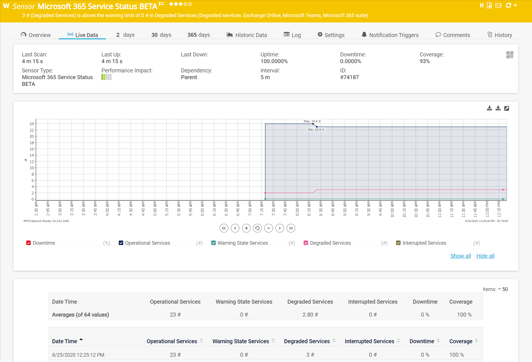Image resolution: width=532 pixels, height=362 pixels.
Task: Toggle the Operational Services checkbox
Action: tap(121, 243)
